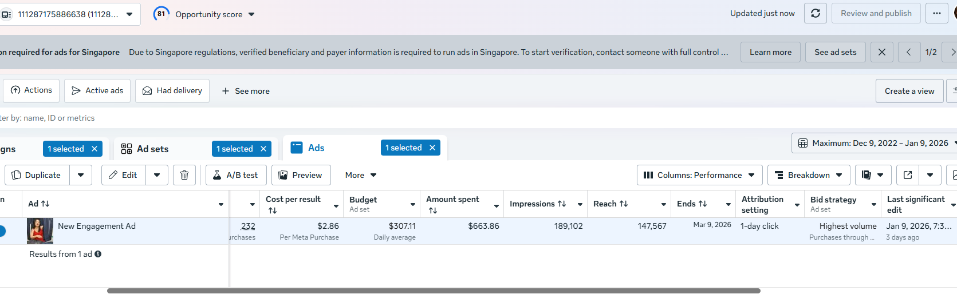Open the More menu
Screen dimensions: 957x302
(x=360, y=175)
